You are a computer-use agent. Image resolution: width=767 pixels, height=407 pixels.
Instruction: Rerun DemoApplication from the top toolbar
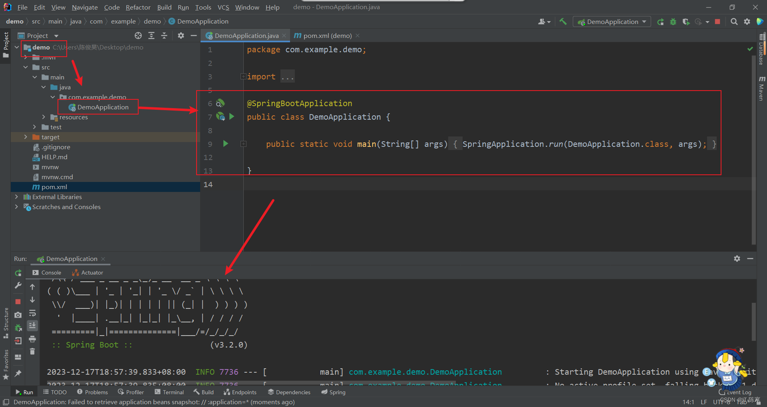click(x=661, y=22)
